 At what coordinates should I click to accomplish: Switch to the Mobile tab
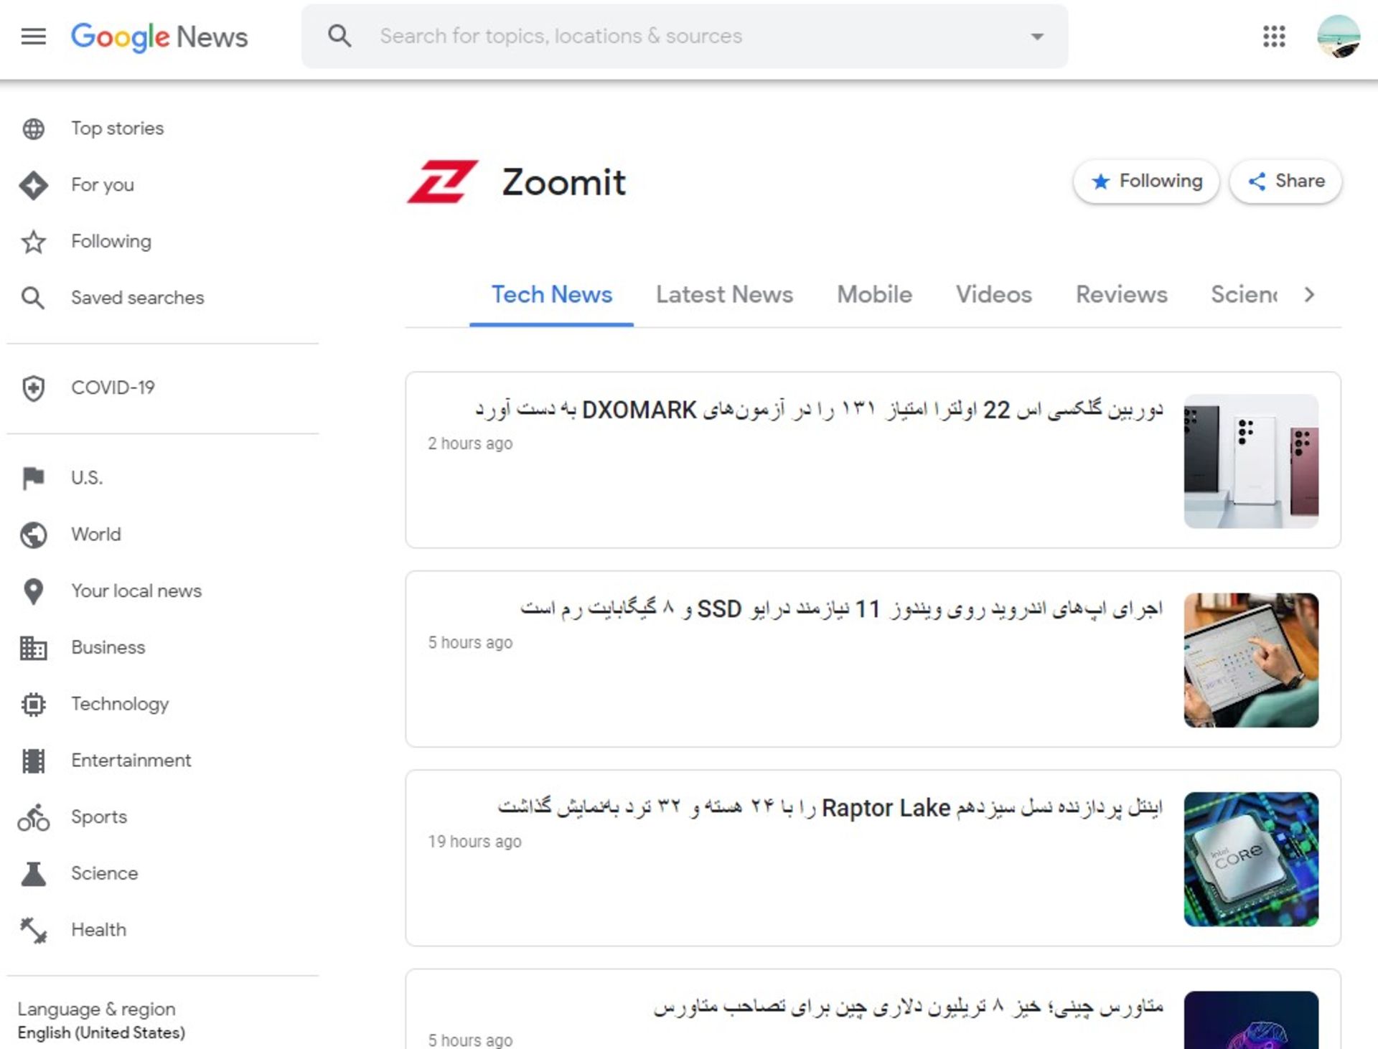(874, 294)
